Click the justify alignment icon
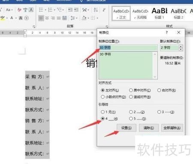 (x=59, y=18)
